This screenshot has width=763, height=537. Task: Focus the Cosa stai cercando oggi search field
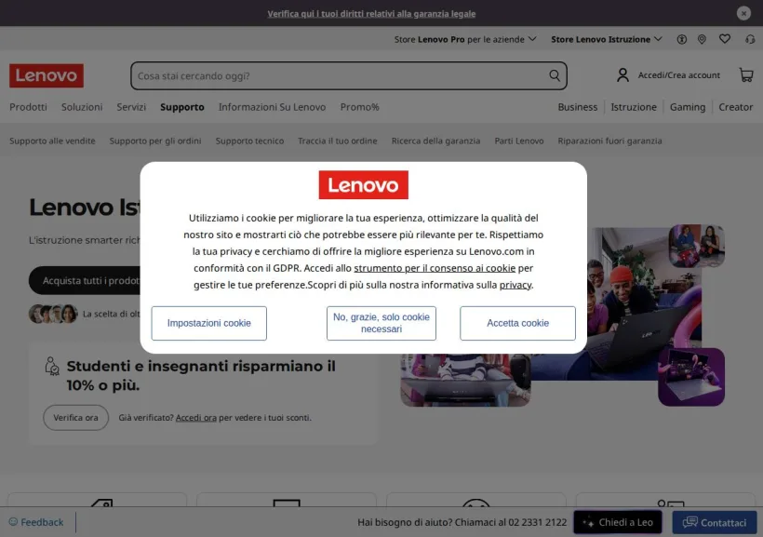click(349, 75)
